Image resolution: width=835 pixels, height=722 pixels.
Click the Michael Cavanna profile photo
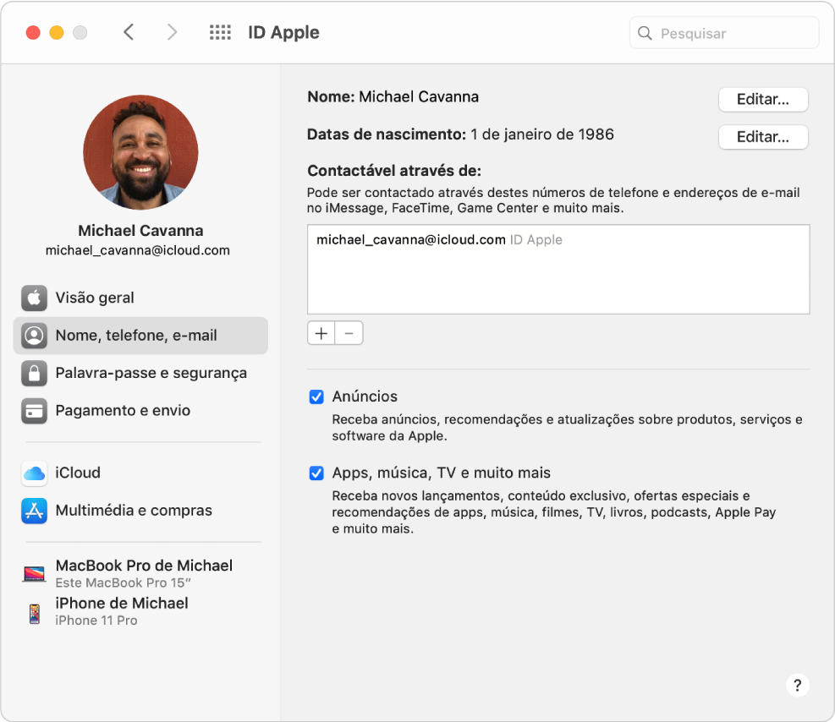pyautogui.click(x=140, y=152)
